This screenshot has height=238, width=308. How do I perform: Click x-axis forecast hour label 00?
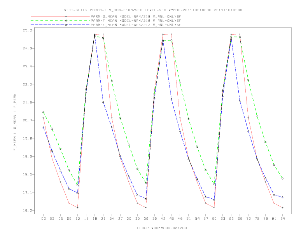[44, 219]
